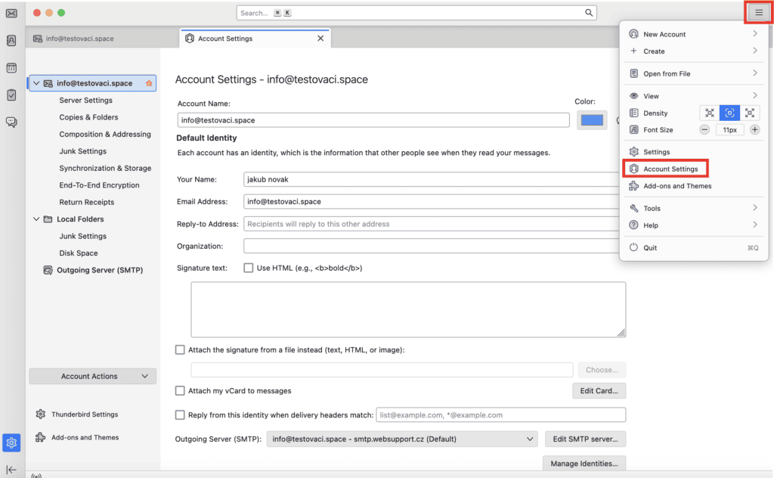Image resolution: width=774 pixels, height=478 pixels.
Task: Click the View eye icon
Action: (x=634, y=96)
